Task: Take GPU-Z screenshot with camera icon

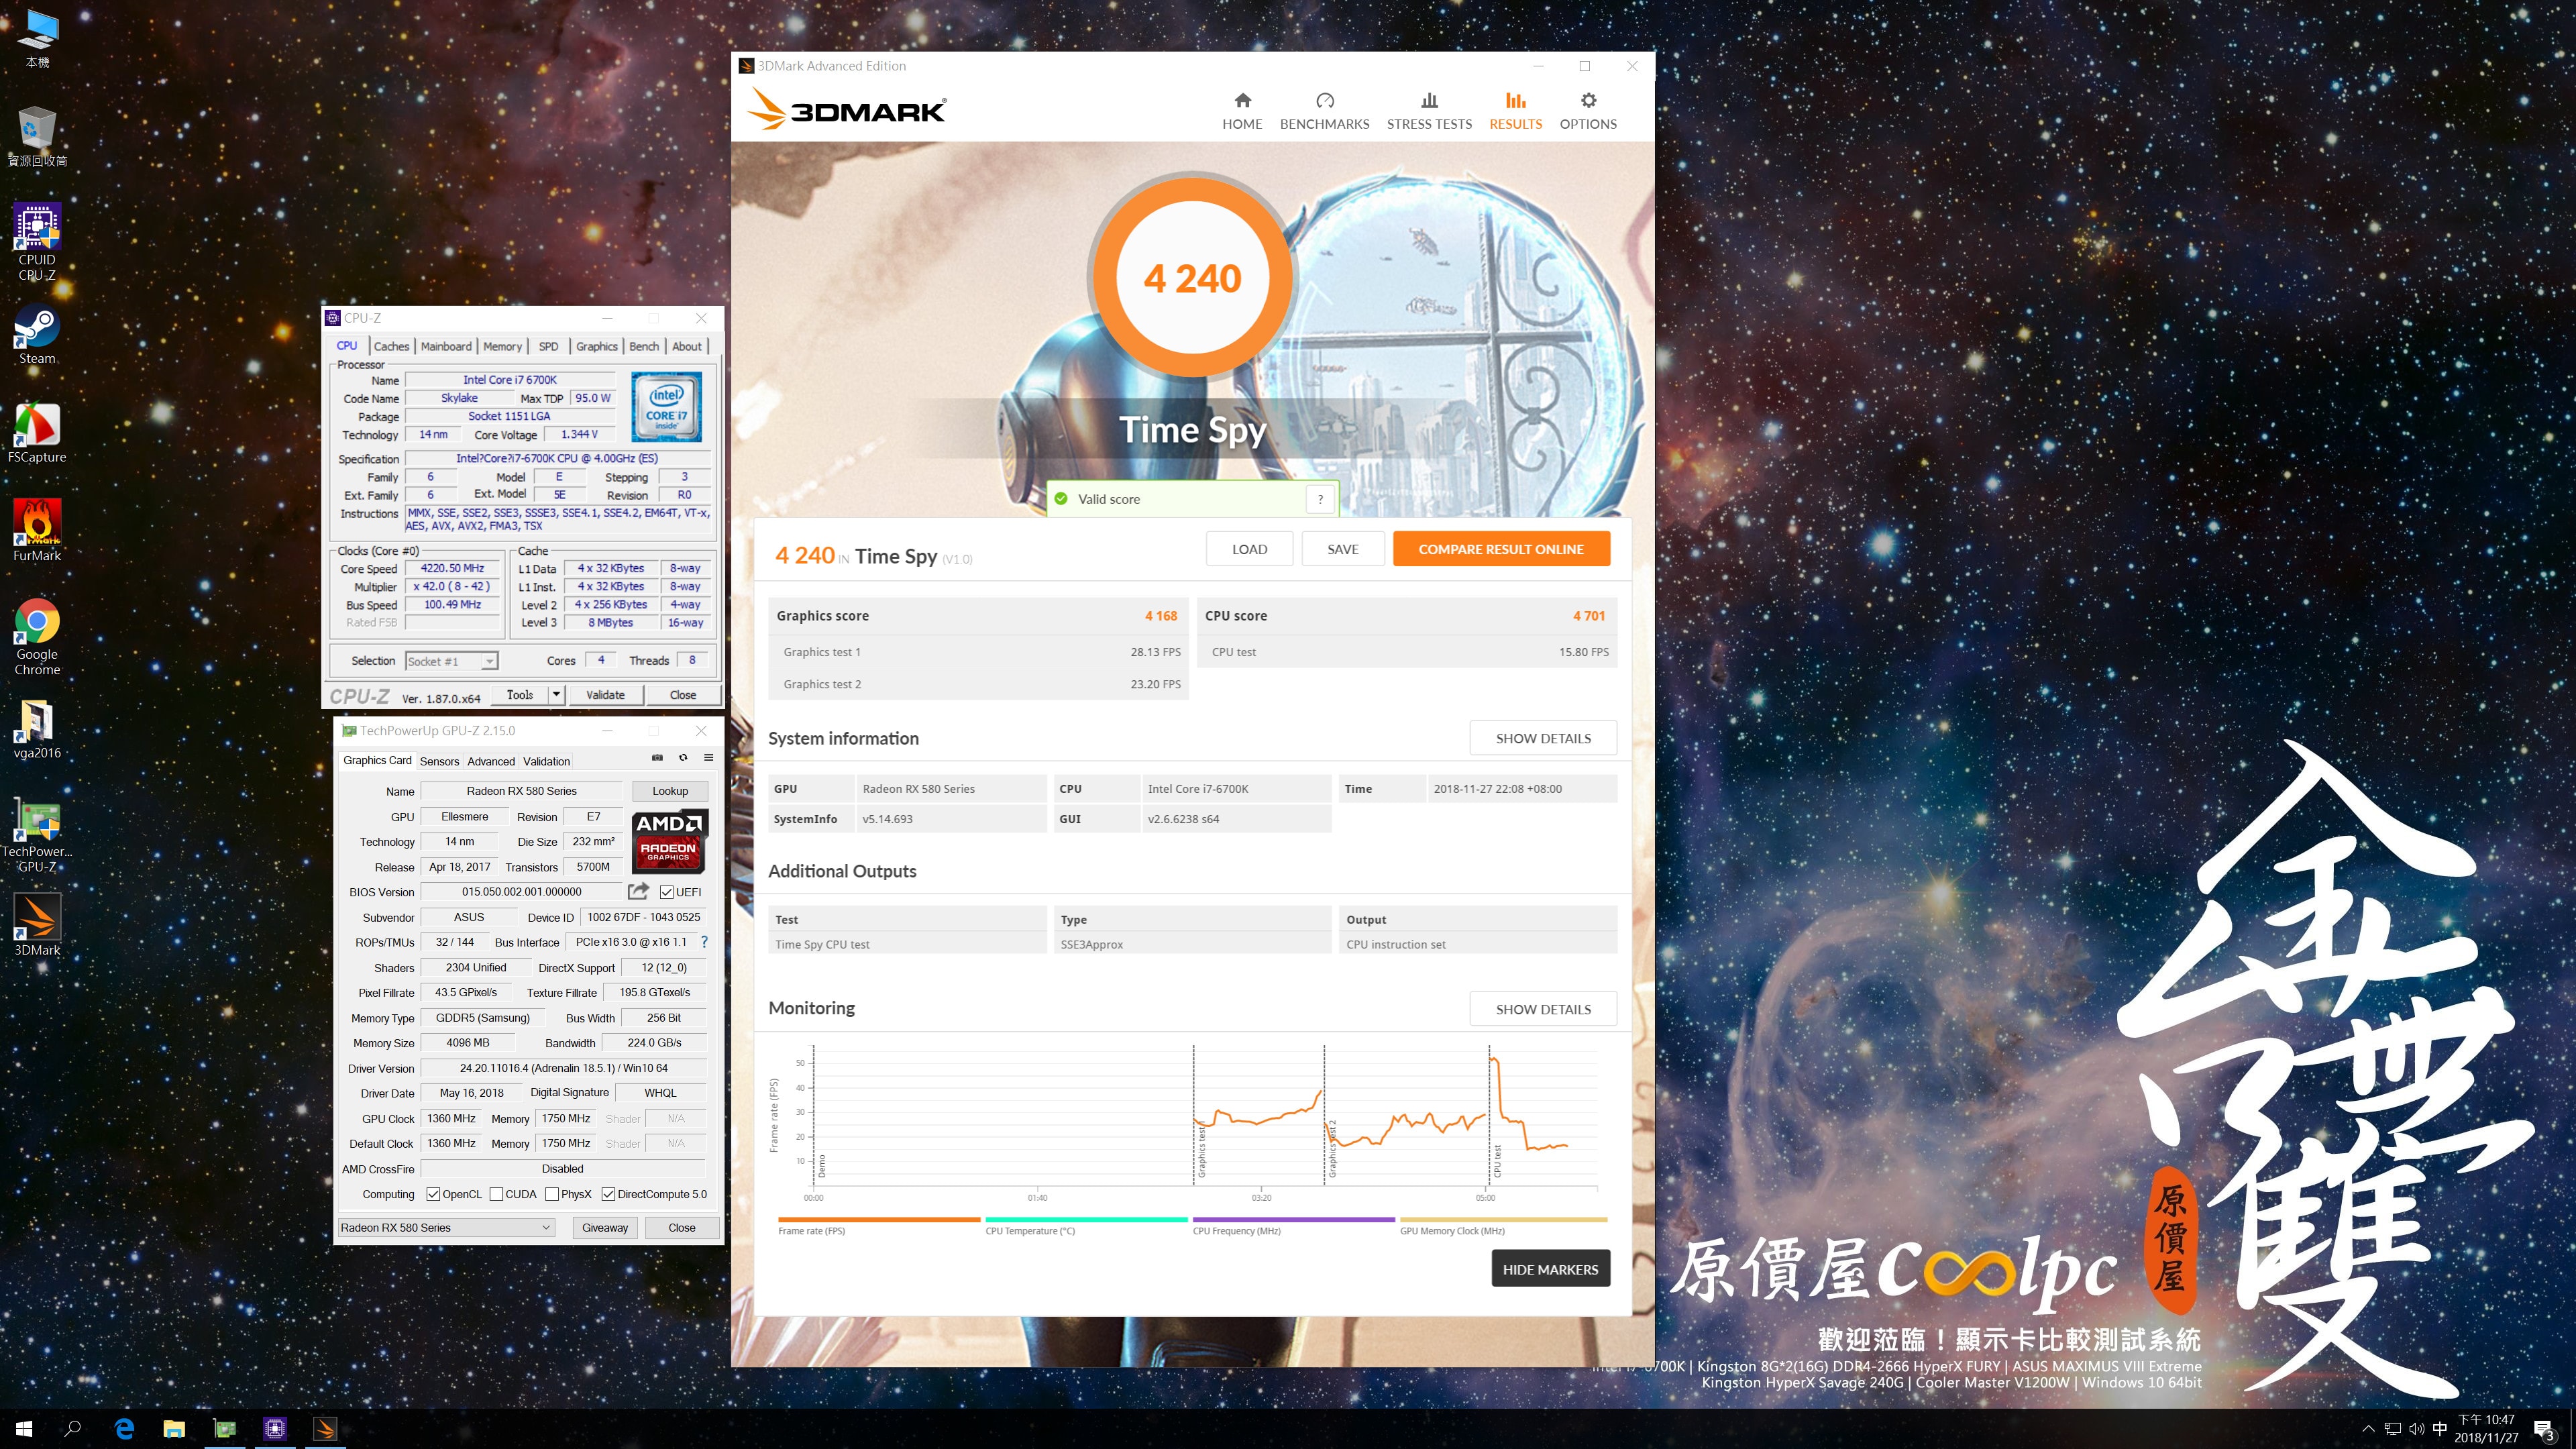Action: click(x=657, y=758)
